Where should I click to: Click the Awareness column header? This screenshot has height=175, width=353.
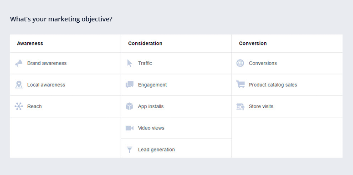click(30, 43)
